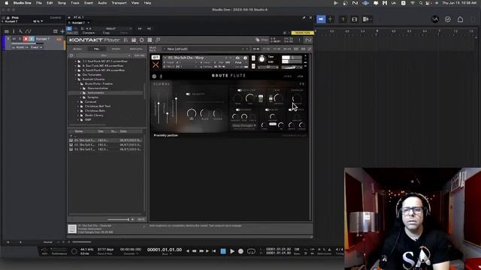
Task: Click the refresh icon in the Kontakt file browser
Action: coord(71,55)
